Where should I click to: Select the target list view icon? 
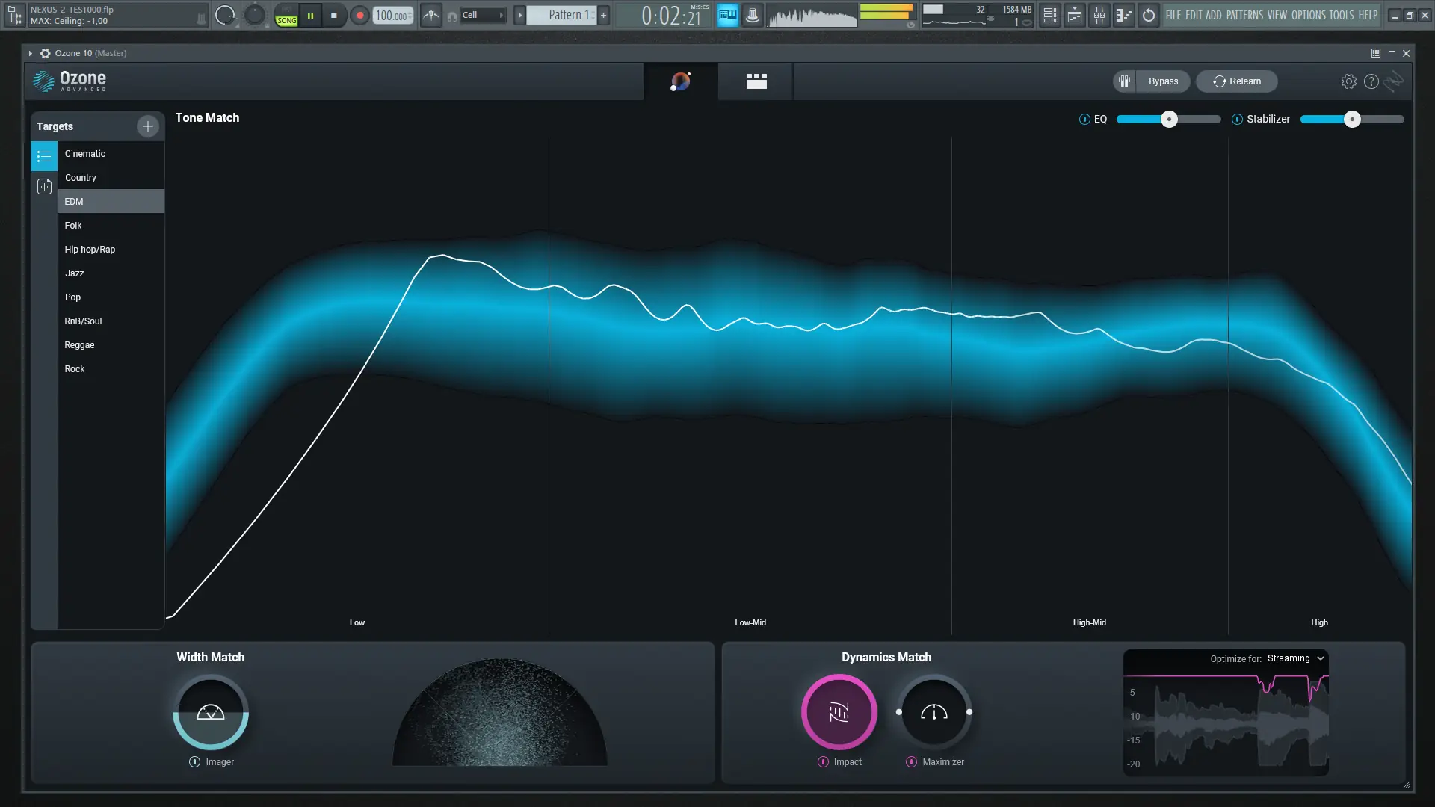(44, 157)
